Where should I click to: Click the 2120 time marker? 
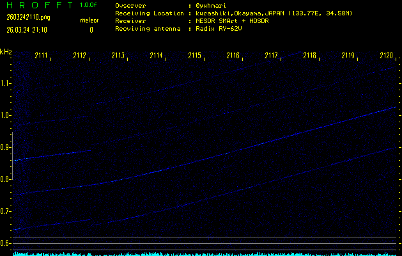[x=386, y=56]
